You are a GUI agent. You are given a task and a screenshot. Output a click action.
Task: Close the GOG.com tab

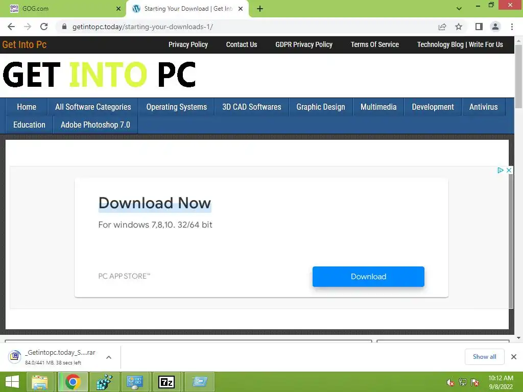(118, 9)
